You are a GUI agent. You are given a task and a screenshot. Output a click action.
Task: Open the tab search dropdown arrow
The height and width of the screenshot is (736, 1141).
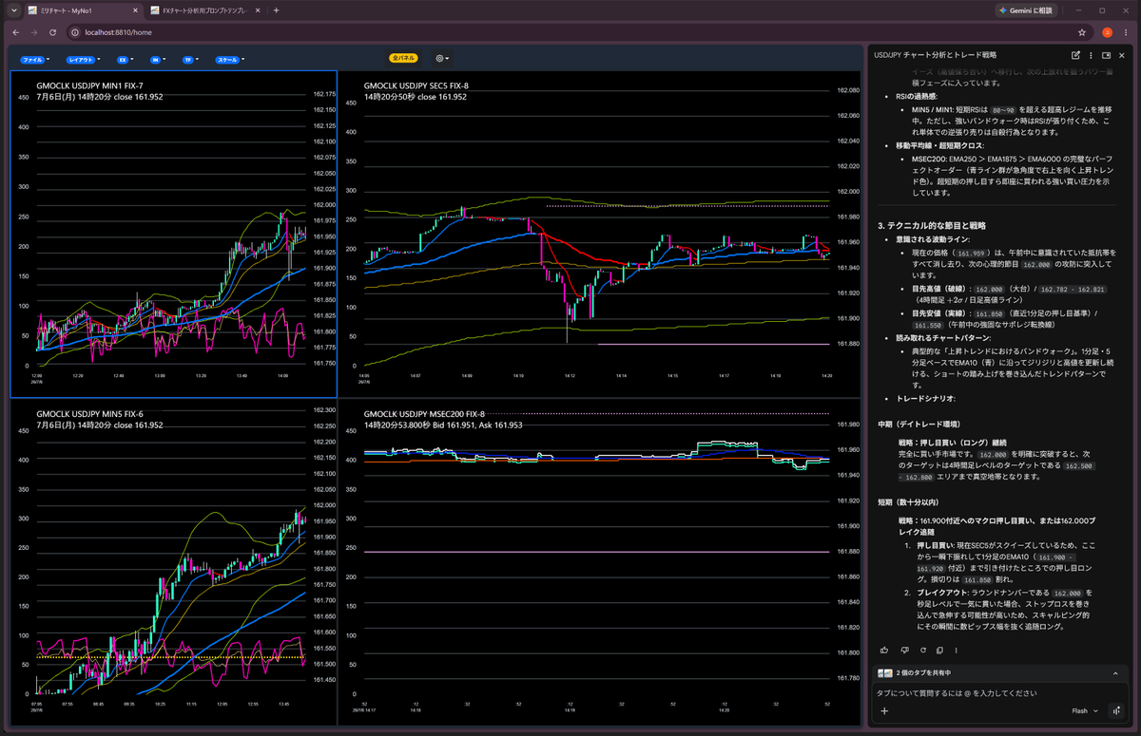13,9
